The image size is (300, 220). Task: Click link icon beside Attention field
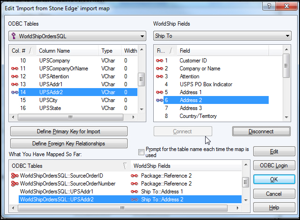[x=159, y=76]
